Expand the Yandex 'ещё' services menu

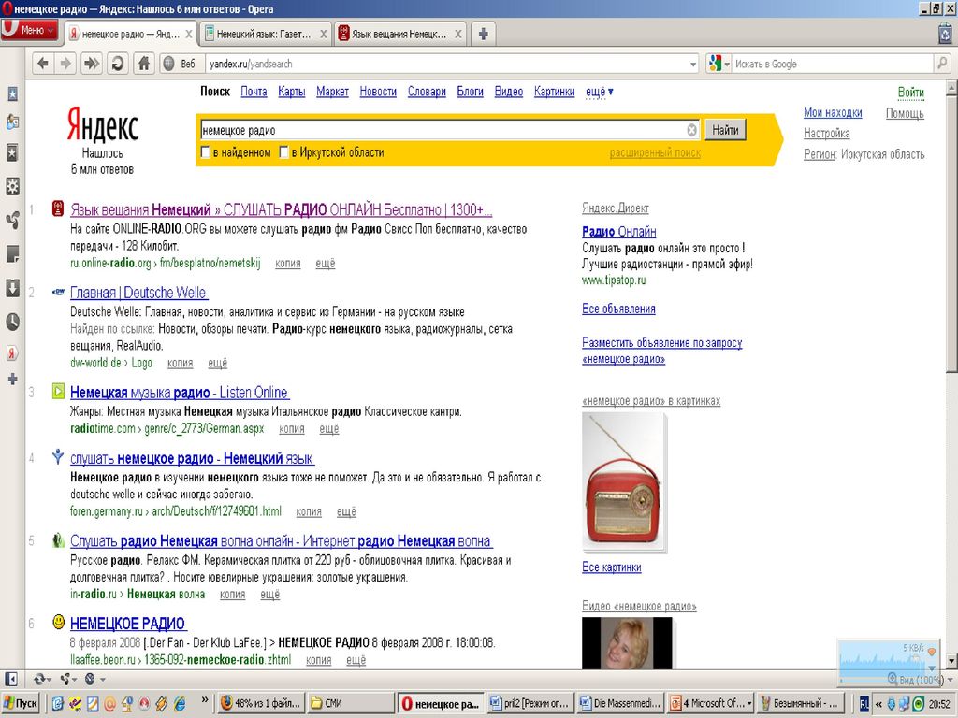pos(600,92)
